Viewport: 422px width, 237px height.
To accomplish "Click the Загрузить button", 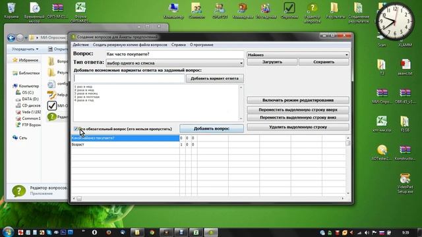I will click(x=272, y=62).
